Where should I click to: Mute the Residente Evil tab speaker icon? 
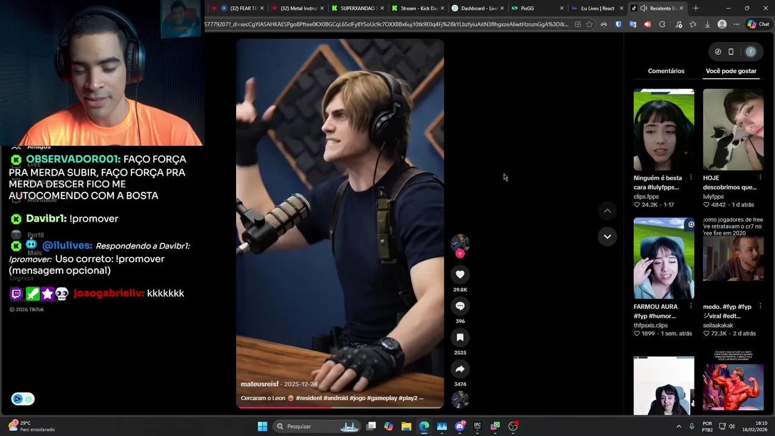(x=643, y=8)
